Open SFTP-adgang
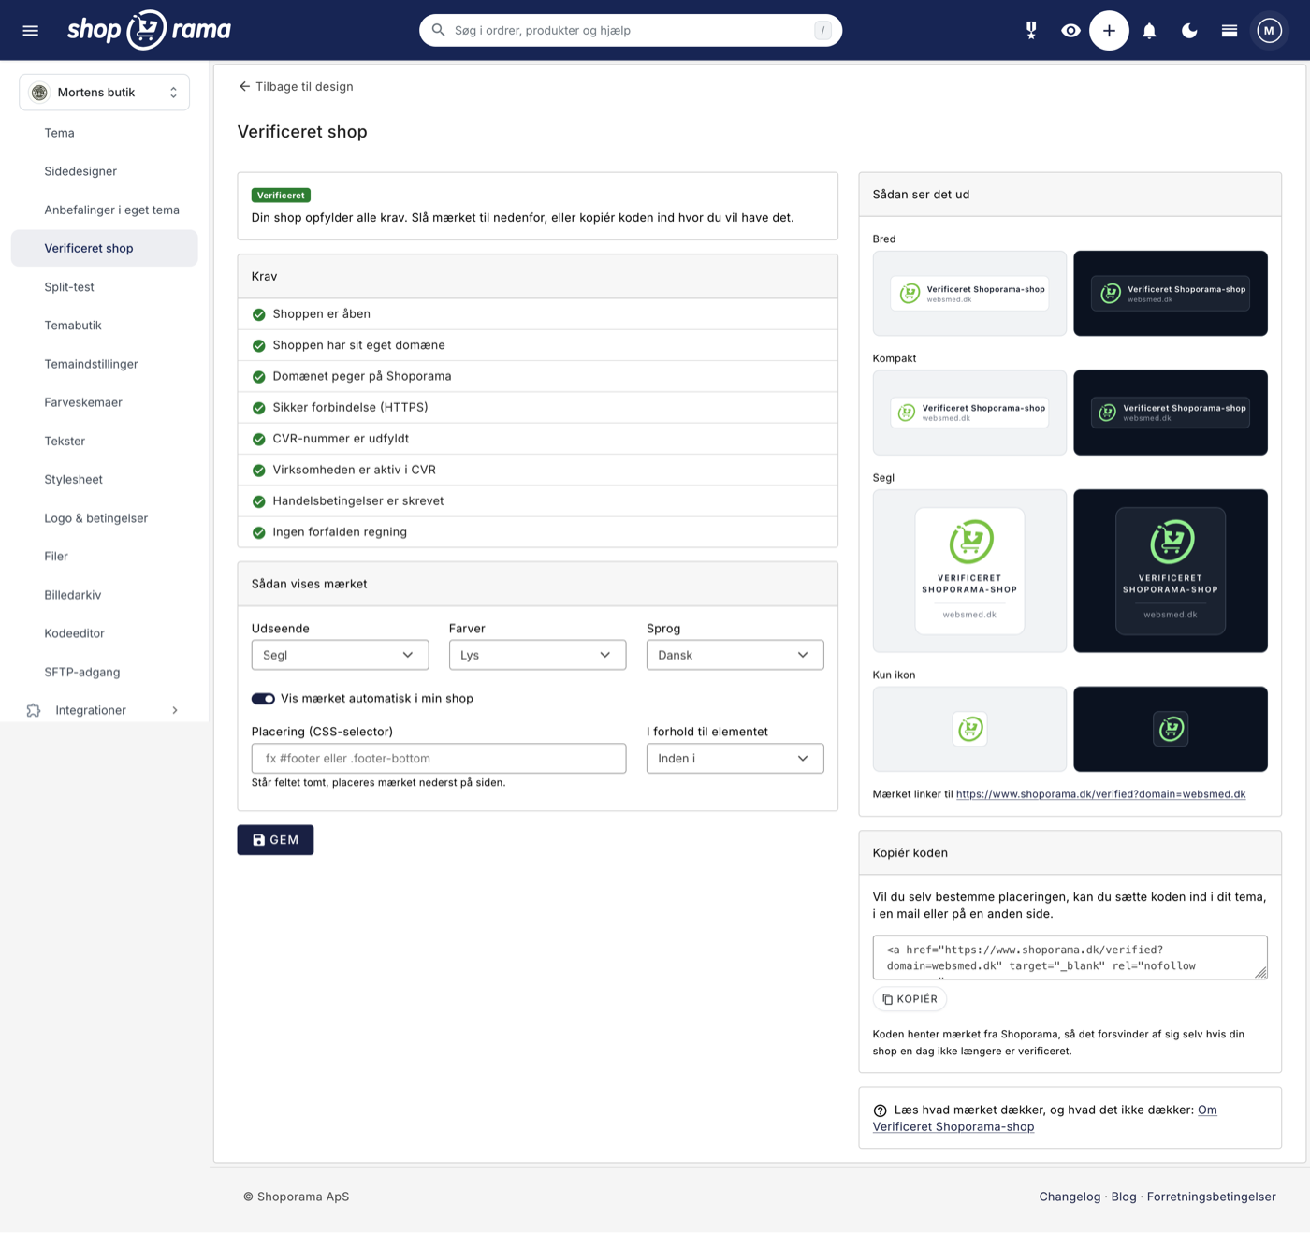Image resolution: width=1310 pixels, height=1233 pixels. tap(81, 672)
